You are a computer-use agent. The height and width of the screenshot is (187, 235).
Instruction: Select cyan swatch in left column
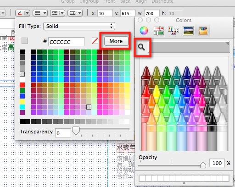coord(22,107)
